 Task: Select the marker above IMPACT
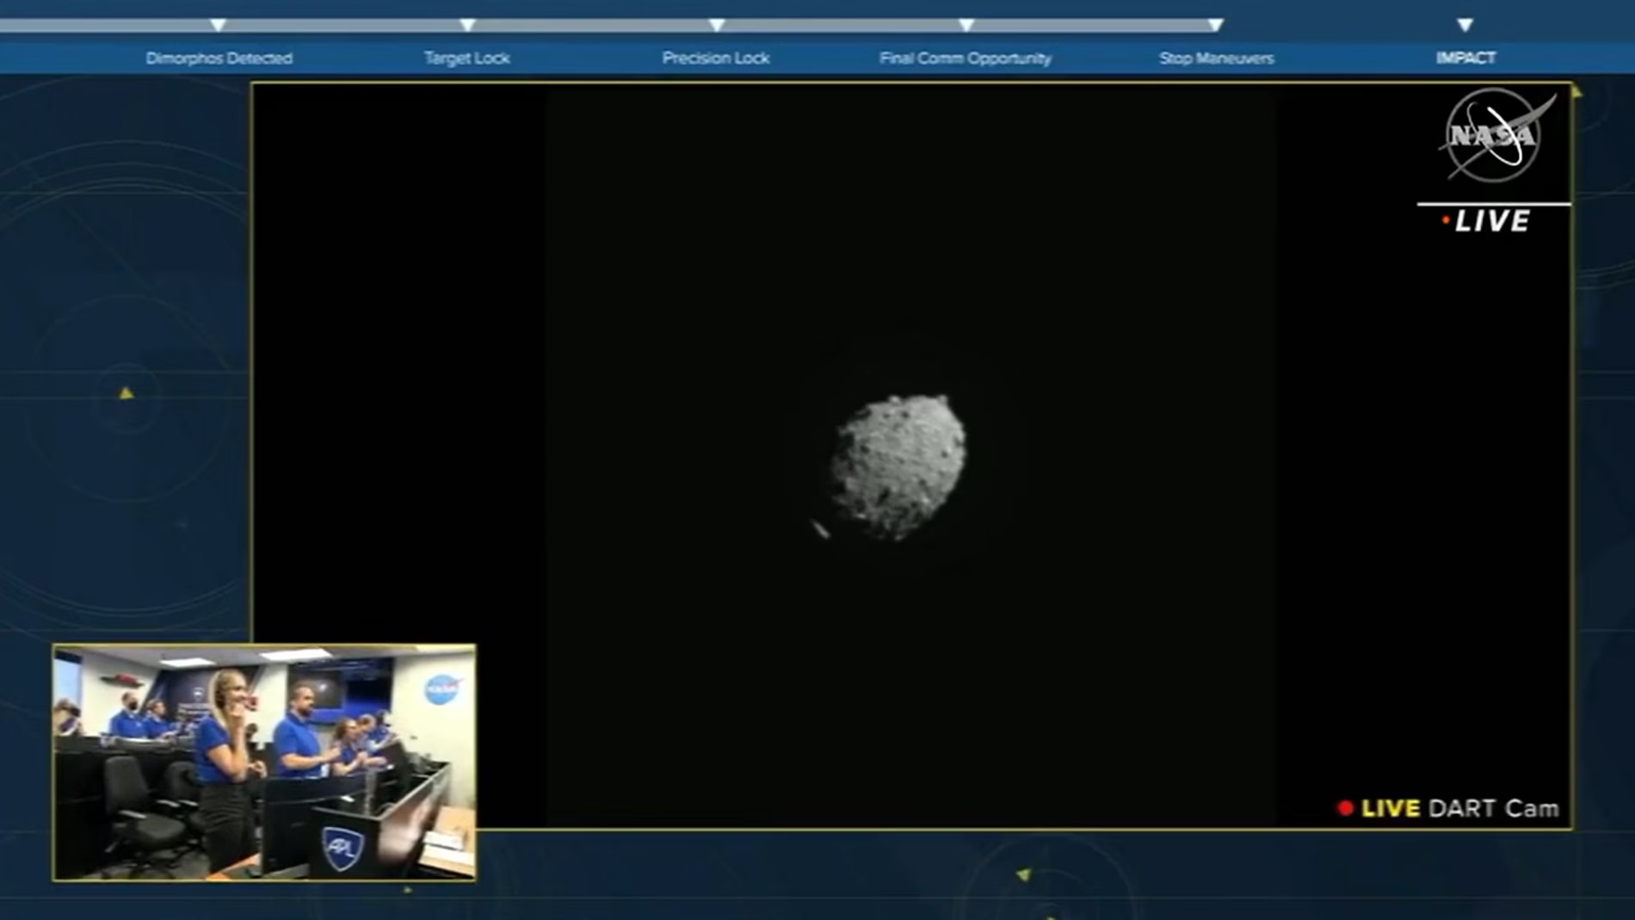click(1465, 26)
